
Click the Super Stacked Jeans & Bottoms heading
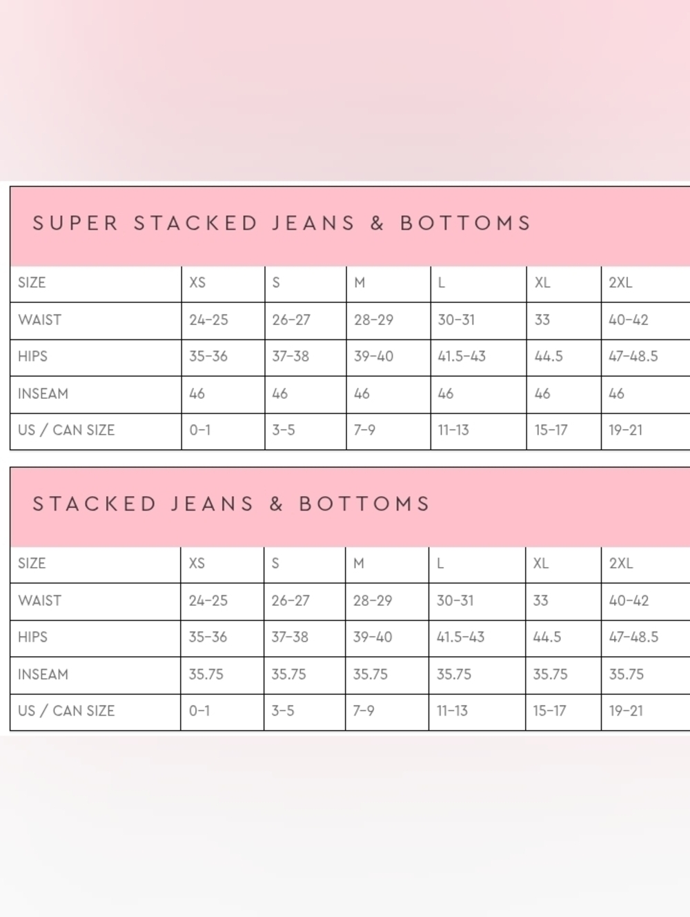click(282, 224)
